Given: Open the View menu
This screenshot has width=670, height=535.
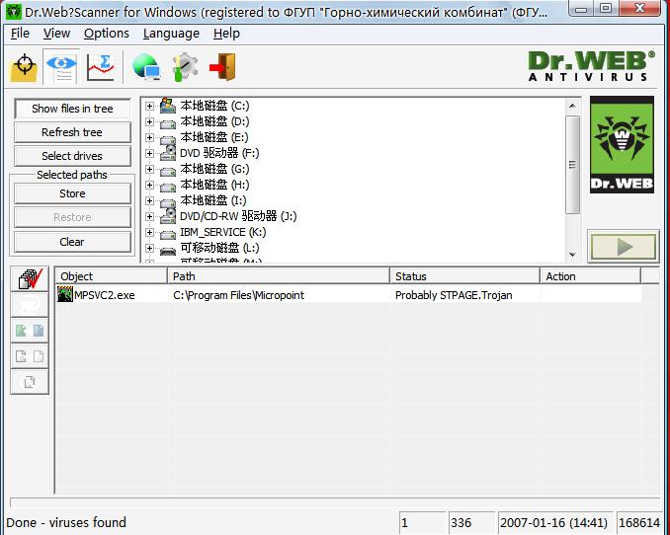Looking at the screenshot, I should point(57,34).
